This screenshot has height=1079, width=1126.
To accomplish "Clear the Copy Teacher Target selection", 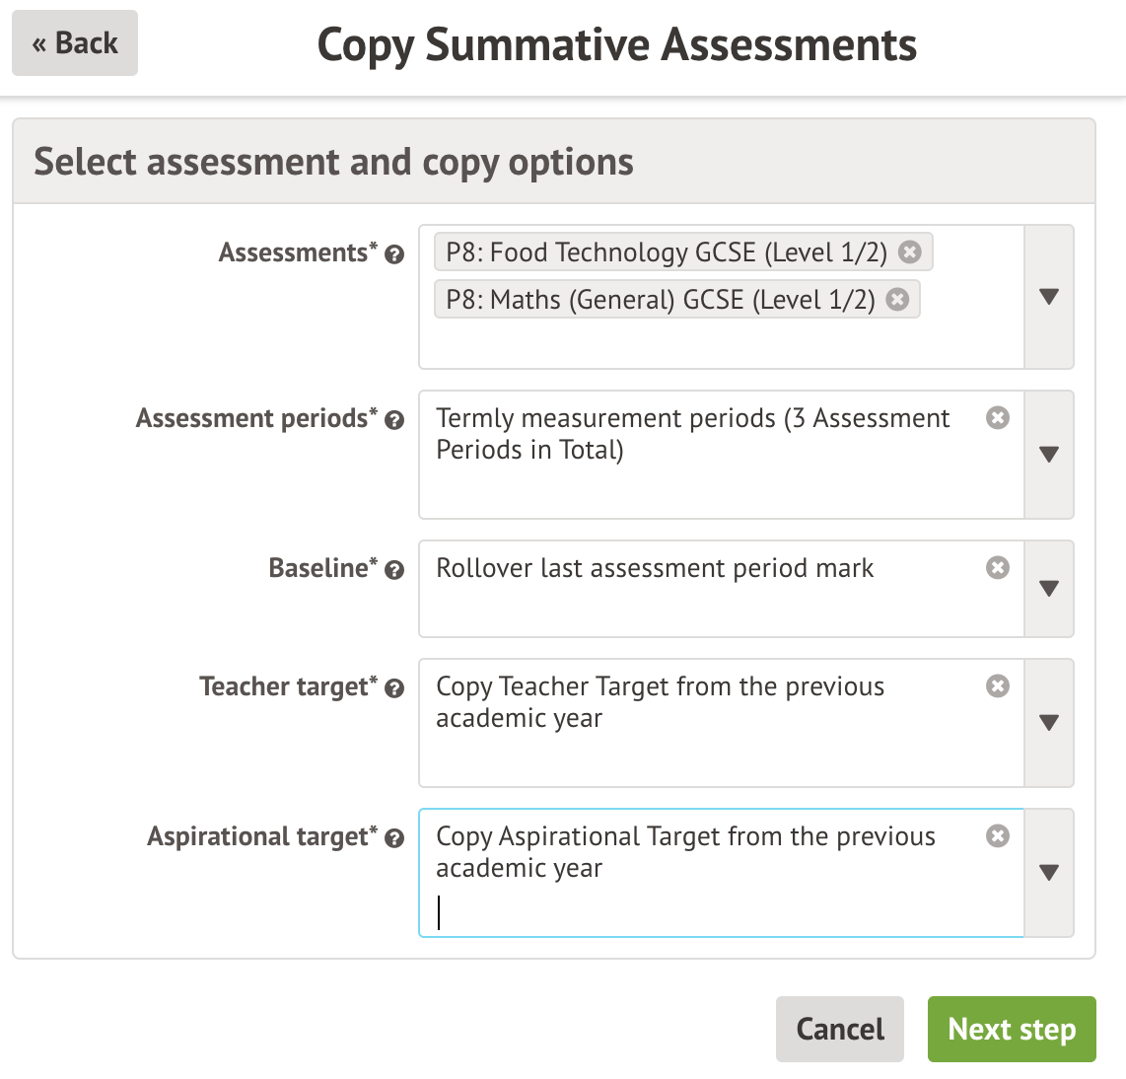I will (x=998, y=686).
